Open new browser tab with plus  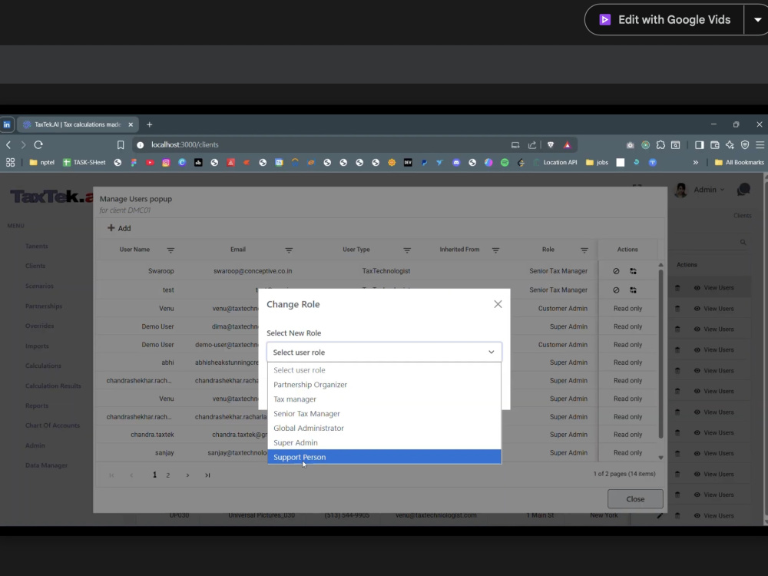click(x=150, y=124)
